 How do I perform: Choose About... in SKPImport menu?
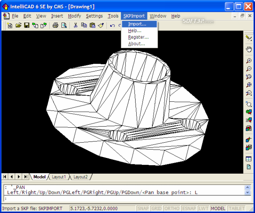click(139, 44)
